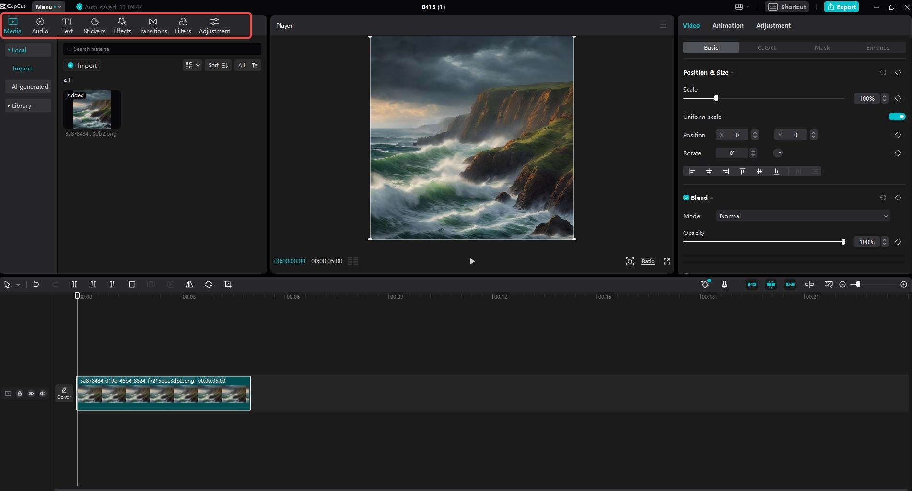Screen dimensions: 912x491
Task: Click the Import button with plus icon
Action: tap(82, 65)
